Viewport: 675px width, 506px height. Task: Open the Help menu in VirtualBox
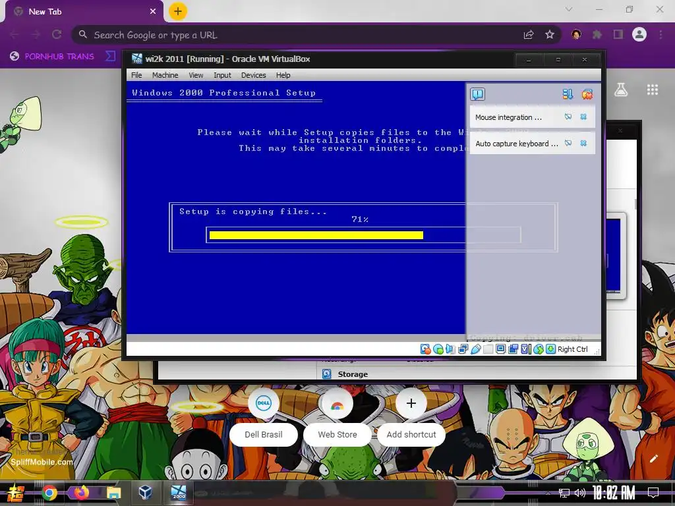click(x=283, y=75)
